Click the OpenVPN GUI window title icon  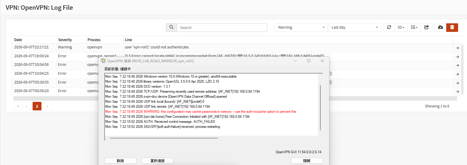pyautogui.click(x=103, y=61)
